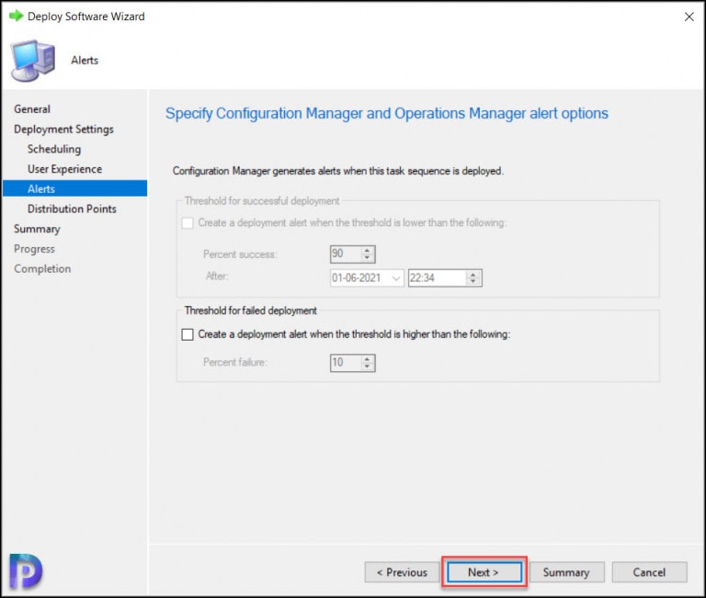Go back with the Previous button
This screenshot has height=598, width=706.
[402, 572]
